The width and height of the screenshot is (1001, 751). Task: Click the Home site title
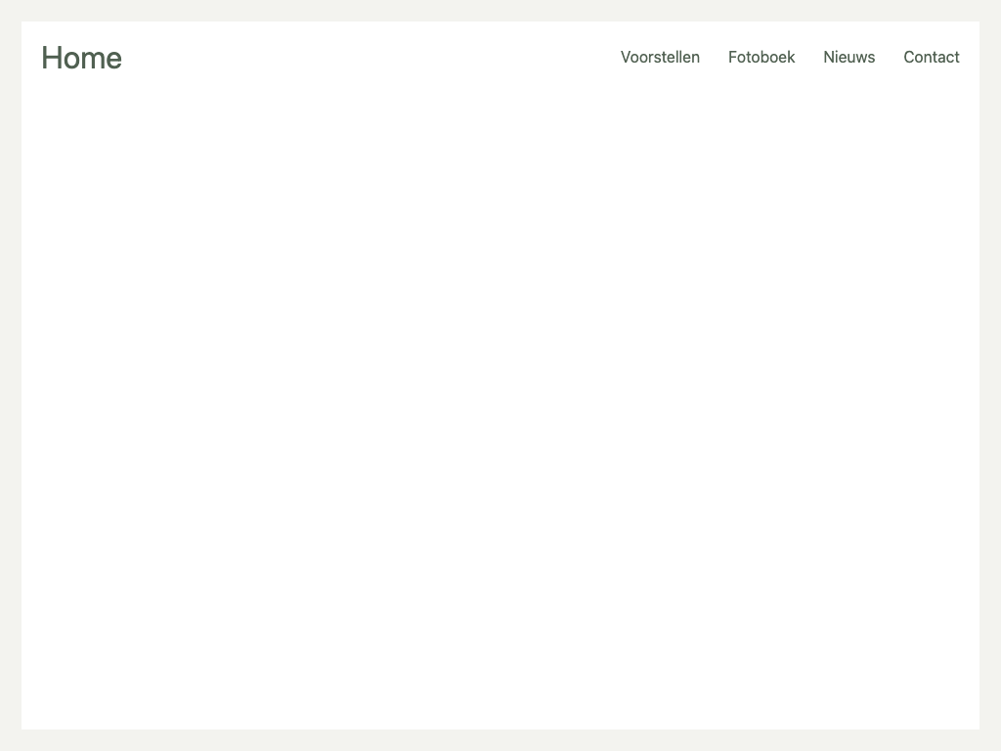(x=81, y=58)
